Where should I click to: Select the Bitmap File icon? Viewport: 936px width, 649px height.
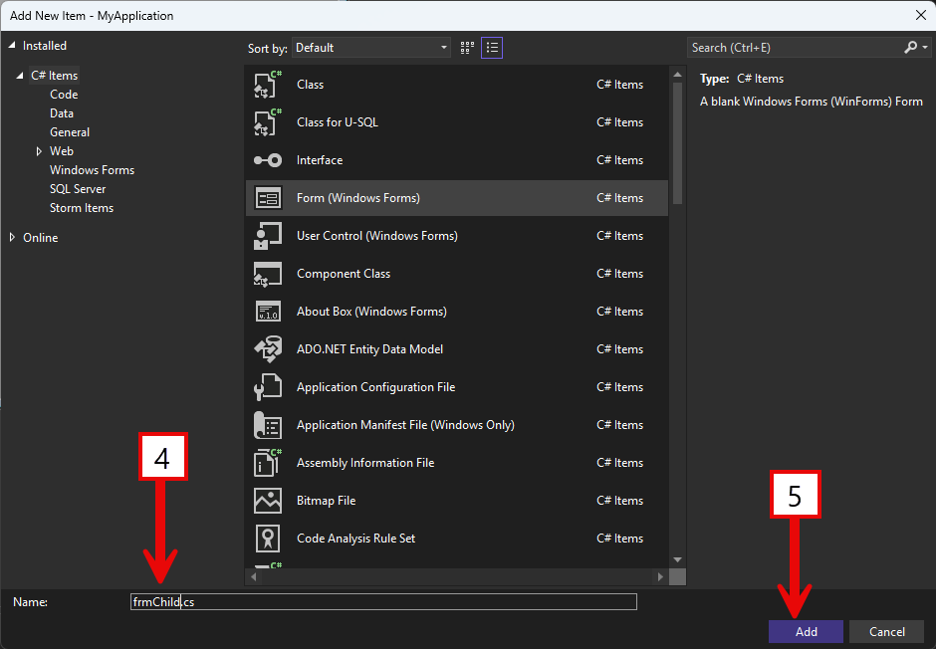[268, 501]
